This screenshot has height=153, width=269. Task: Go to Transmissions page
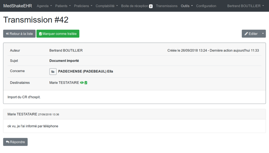[167, 6]
